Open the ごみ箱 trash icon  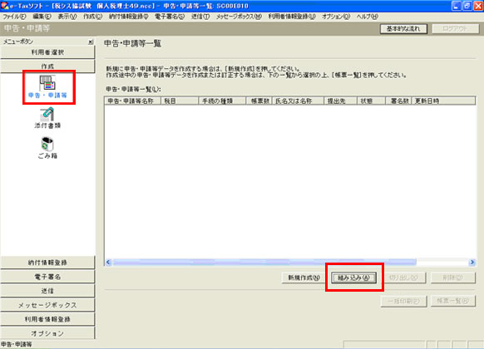(47, 148)
